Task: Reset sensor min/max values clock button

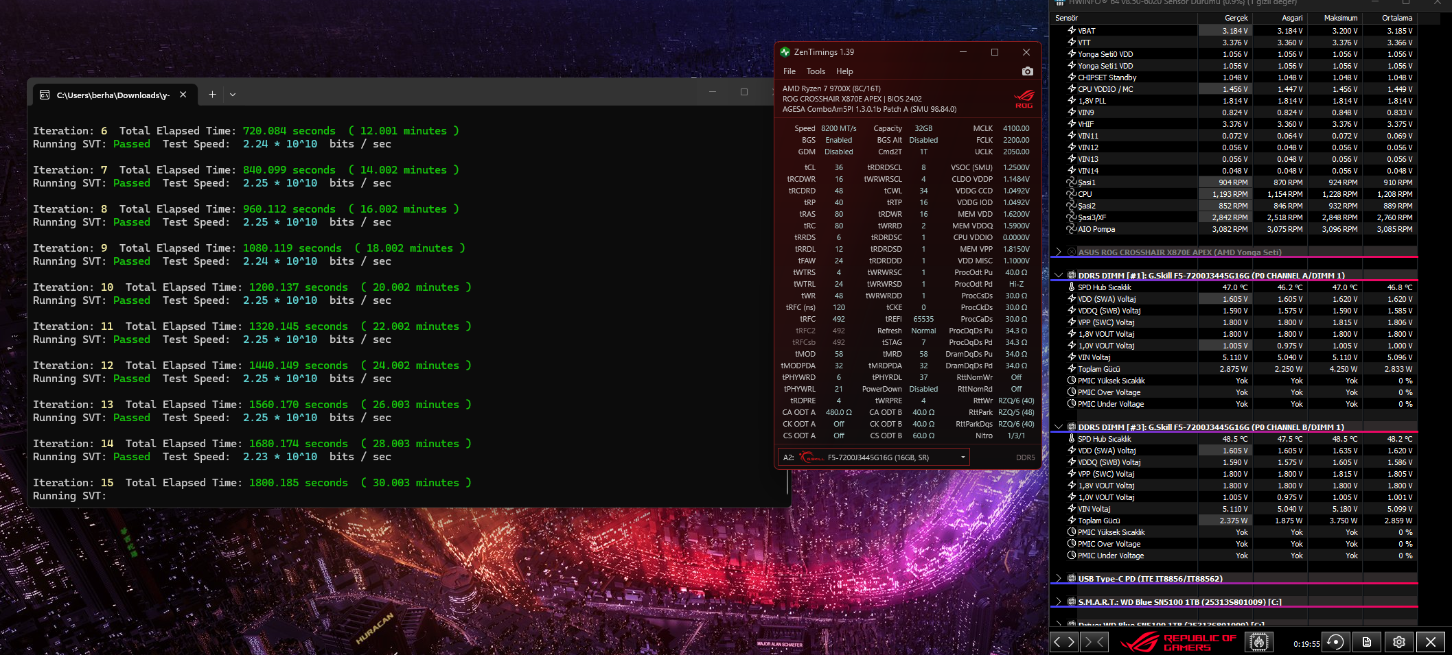Action: (1336, 642)
